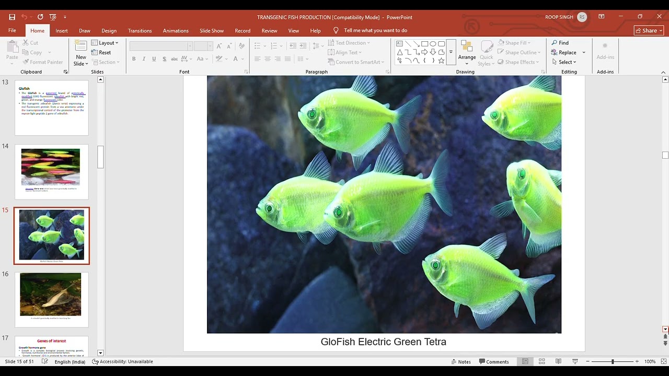
Task: Click the zoom out minus button
Action: (587, 361)
